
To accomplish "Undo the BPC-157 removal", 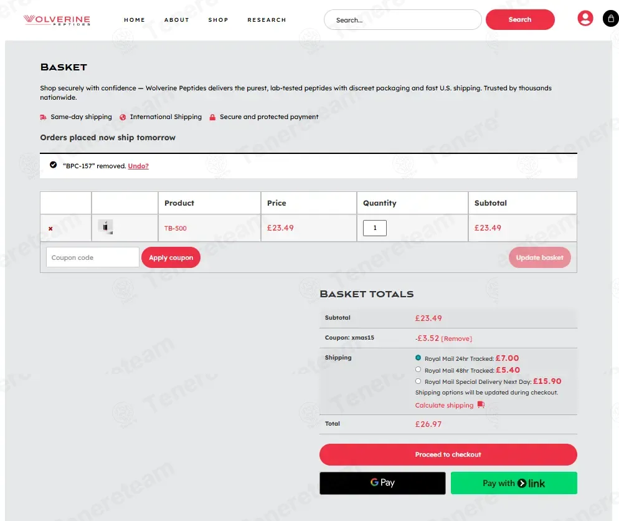I will coord(138,166).
